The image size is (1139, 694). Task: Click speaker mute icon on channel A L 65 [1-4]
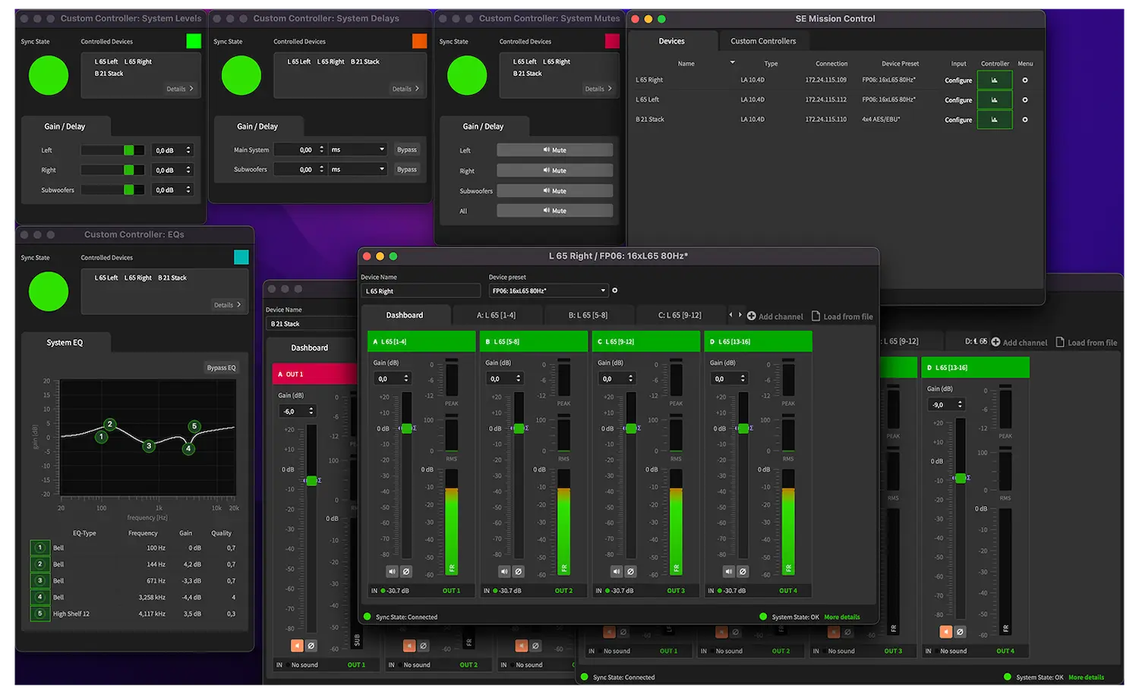click(392, 571)
